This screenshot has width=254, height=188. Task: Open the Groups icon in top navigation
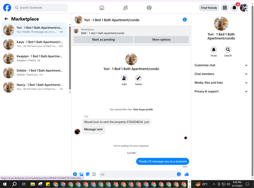coord(149,8)
